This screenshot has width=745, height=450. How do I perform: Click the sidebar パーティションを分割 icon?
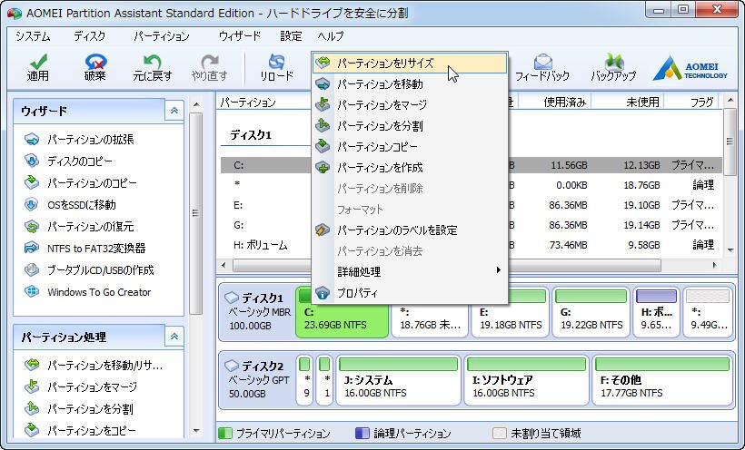[x=32, y=408]
